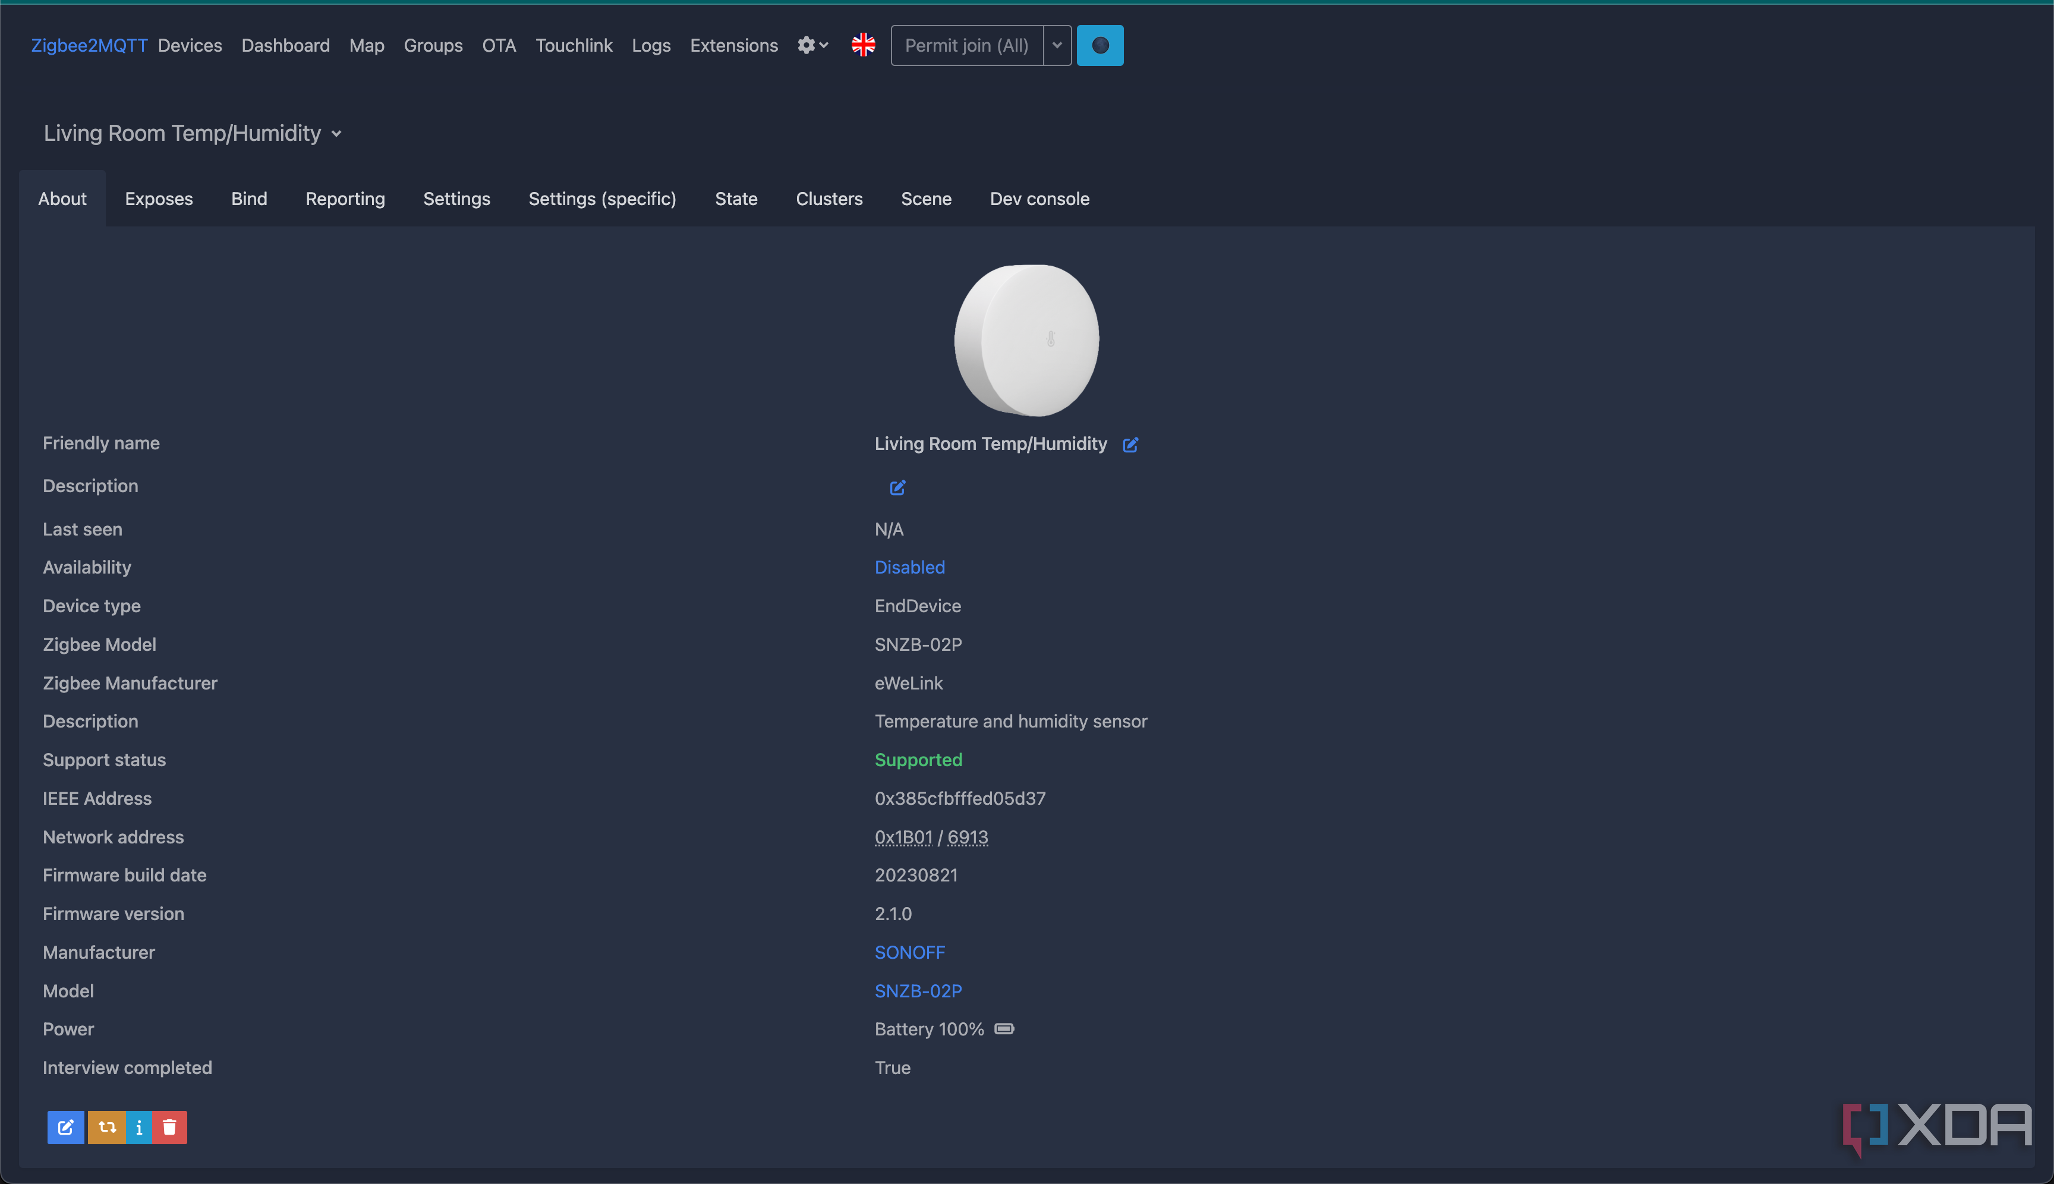Open the network Map
The height and width of the screenshot is (1184, 2054).
pyautogui.click(x=367, y=46)
